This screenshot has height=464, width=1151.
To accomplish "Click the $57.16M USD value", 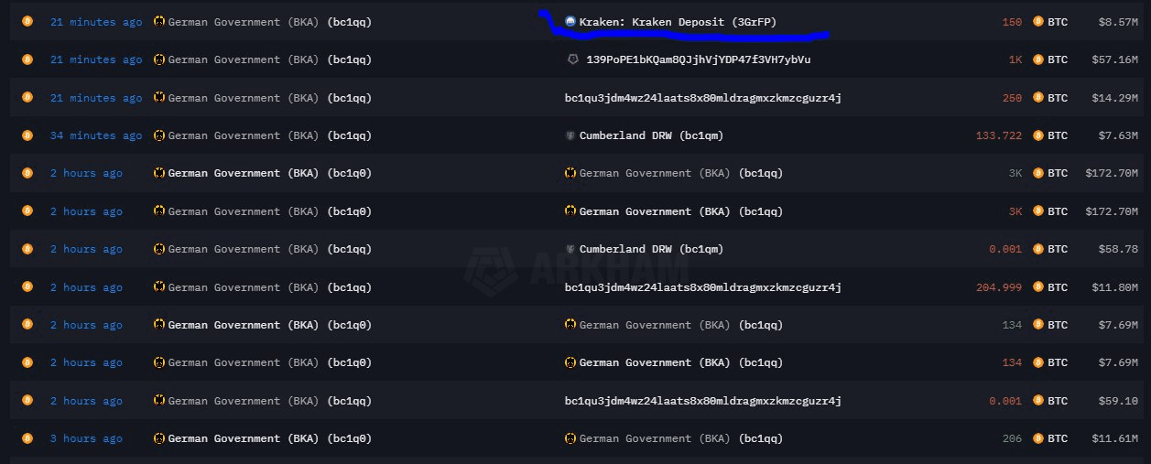I will pyautogui.click(x=1114, y=59).
